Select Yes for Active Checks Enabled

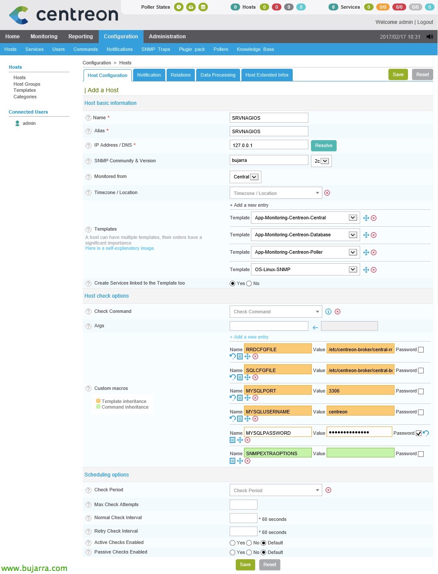pos(233,543)
